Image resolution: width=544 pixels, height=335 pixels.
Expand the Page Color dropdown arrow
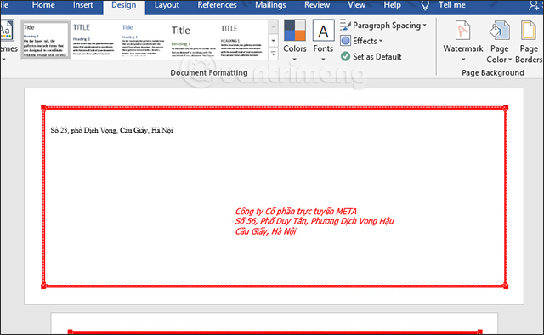tap(510, 60)
